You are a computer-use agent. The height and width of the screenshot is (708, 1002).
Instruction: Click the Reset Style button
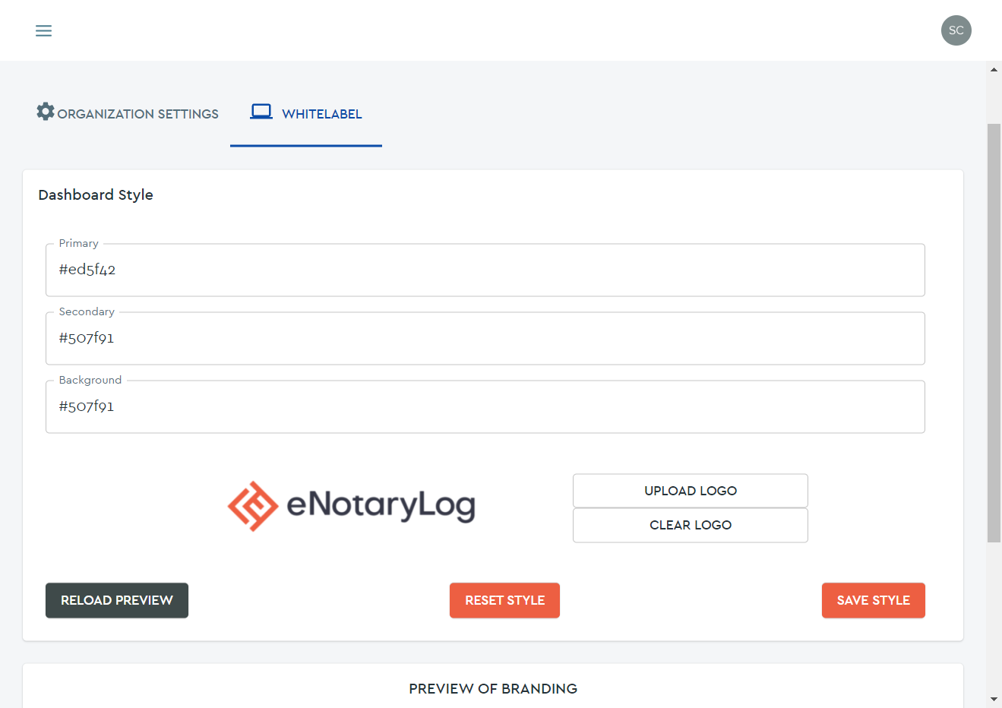(x=504, y=600)
